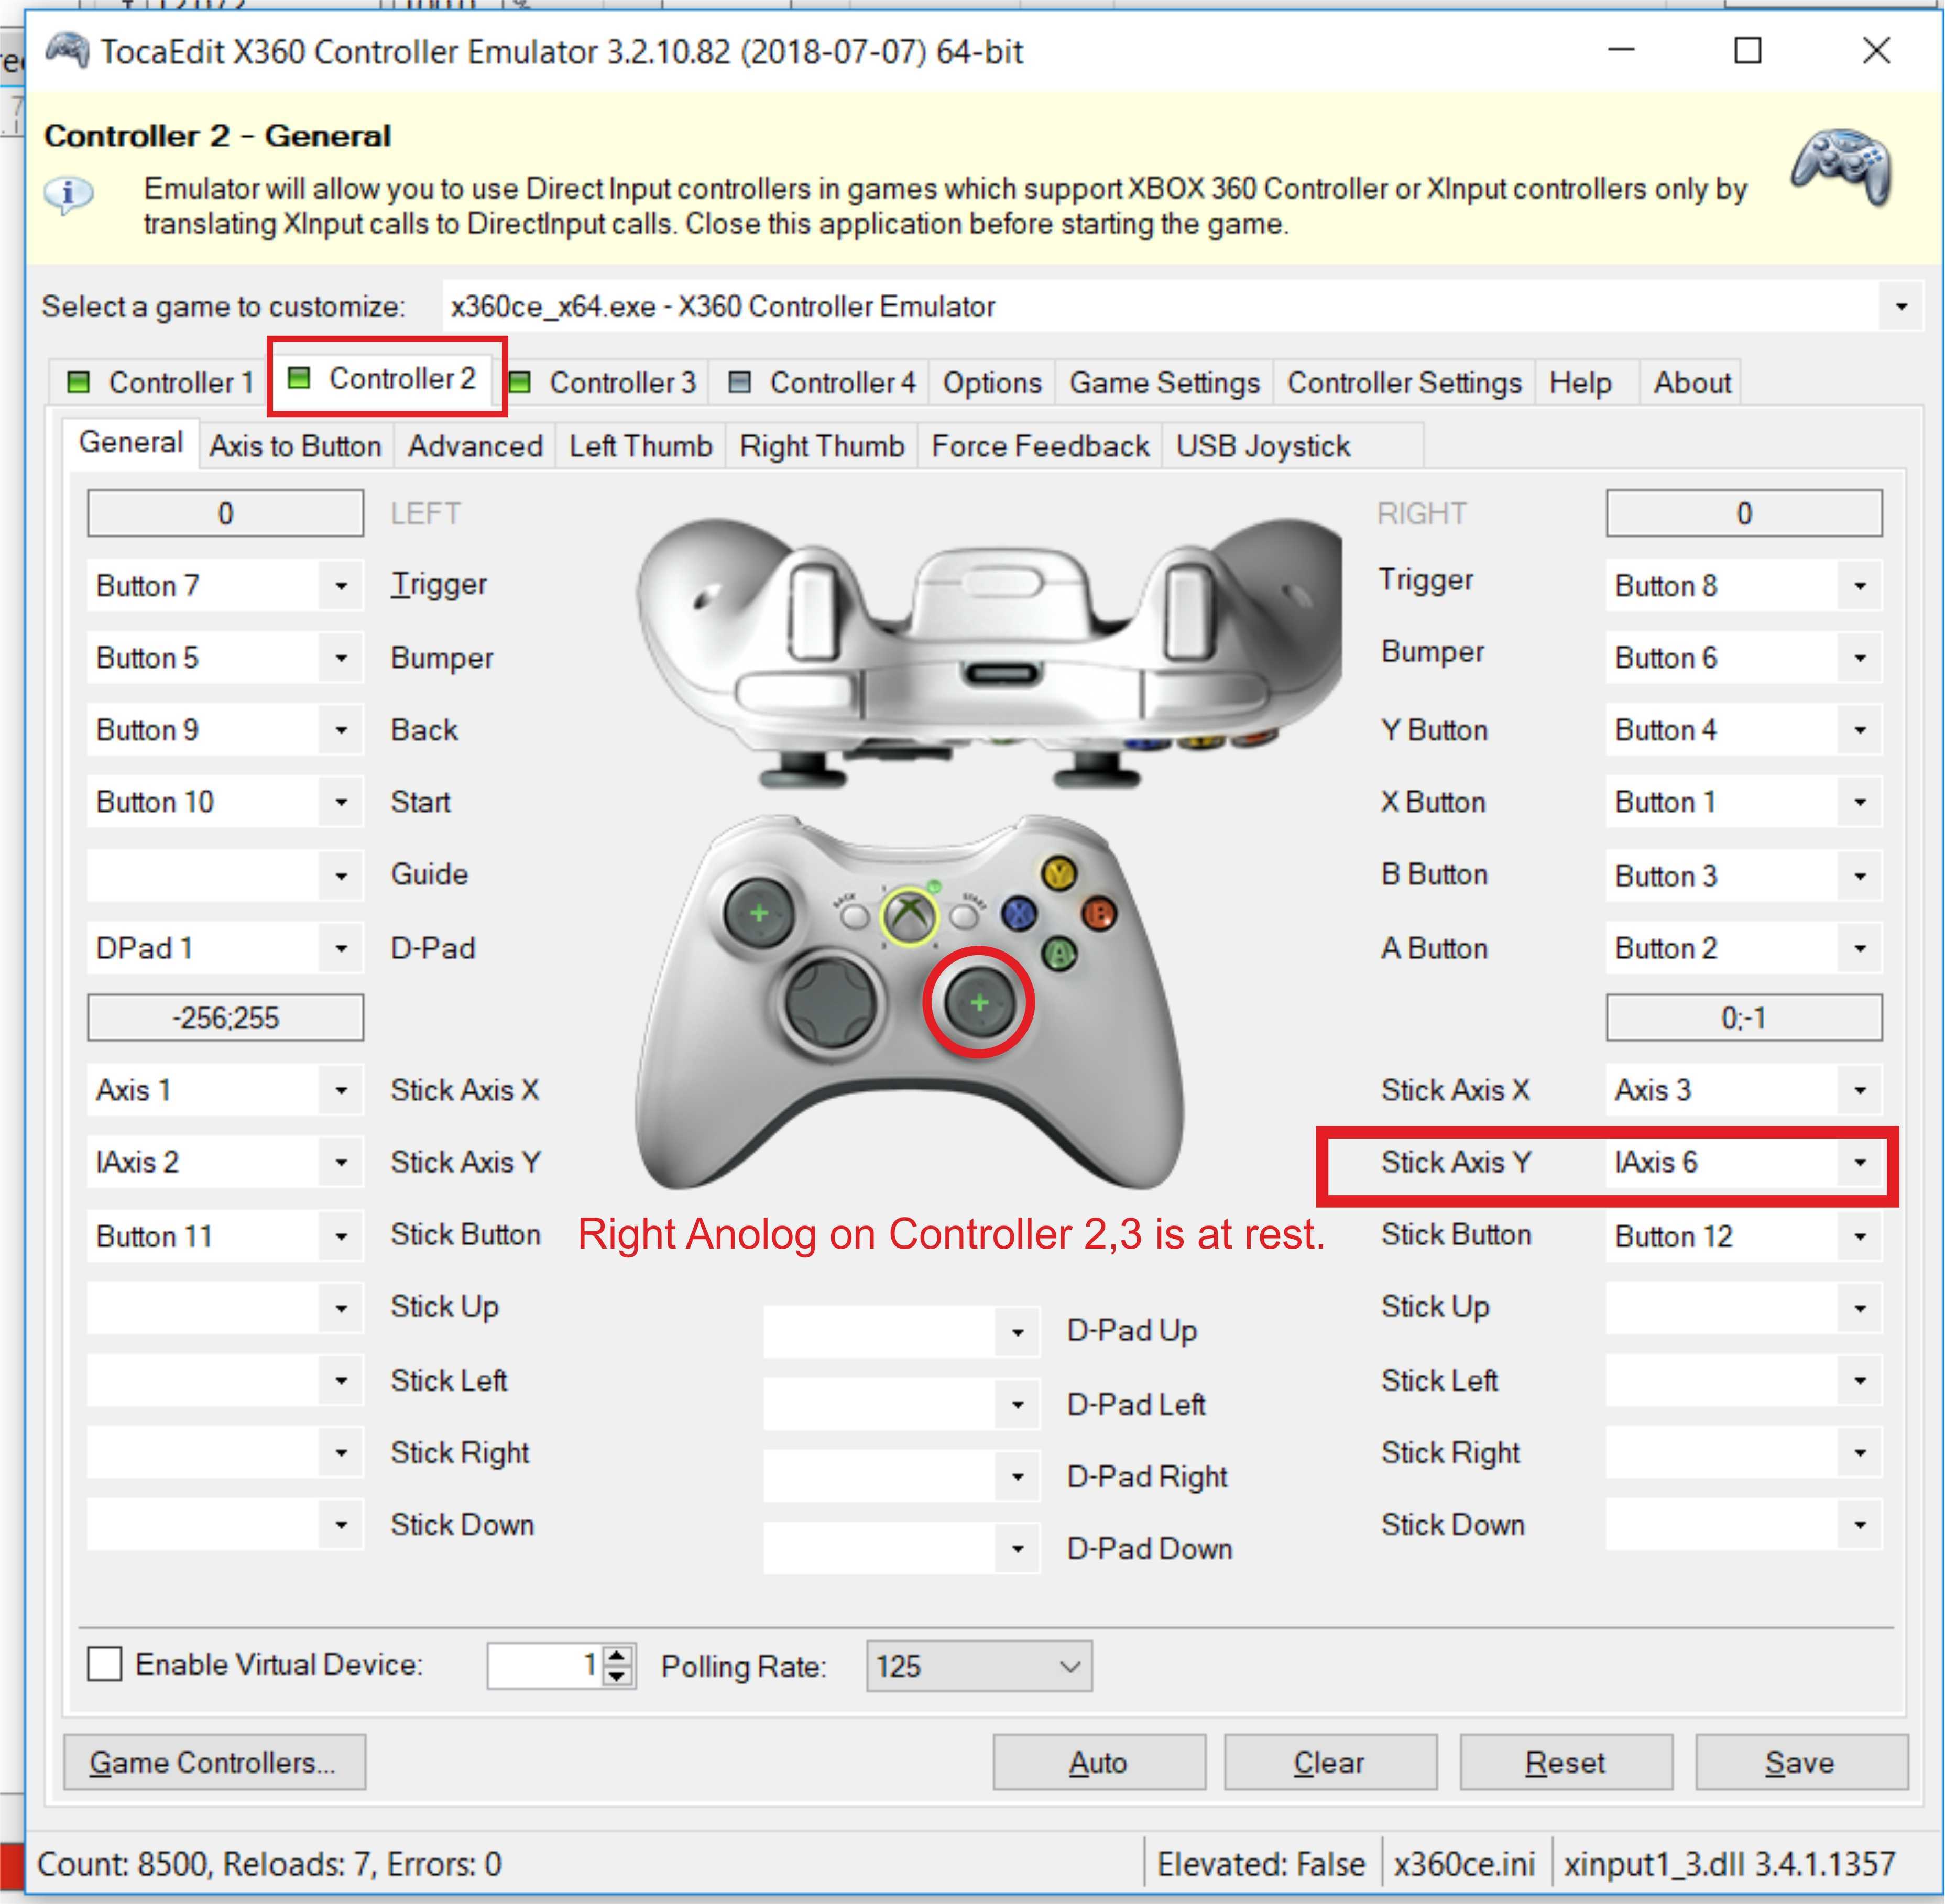Click the green status square on Controller 1 tab

coord(78,382)
